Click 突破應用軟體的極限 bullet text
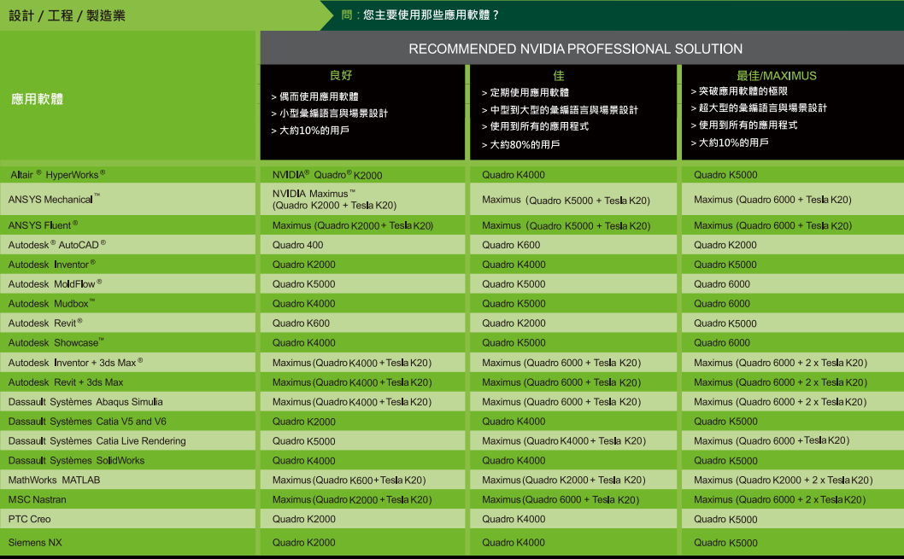The height and width of the screenshot is (559, 904). (x=743, y=91)
